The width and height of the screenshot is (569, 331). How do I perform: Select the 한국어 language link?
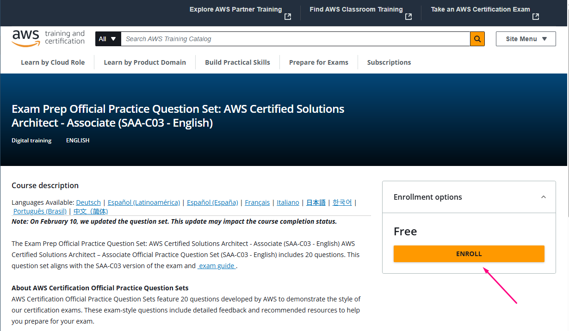click(342, 202)
